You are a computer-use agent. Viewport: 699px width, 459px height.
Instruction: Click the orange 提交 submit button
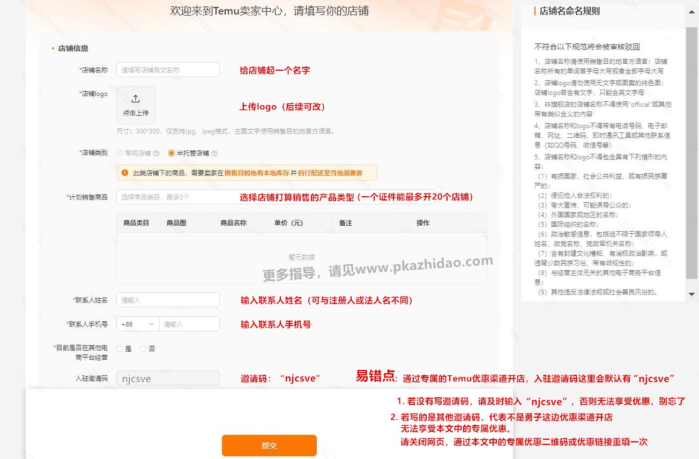click(269, 445)
